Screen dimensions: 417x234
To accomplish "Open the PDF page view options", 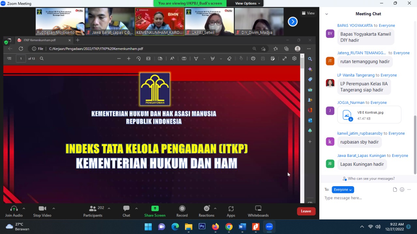I will (x=160, y=59).
